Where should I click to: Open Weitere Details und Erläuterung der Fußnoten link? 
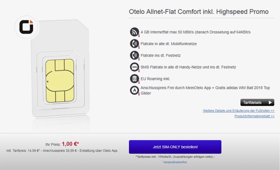pos(239,111)
